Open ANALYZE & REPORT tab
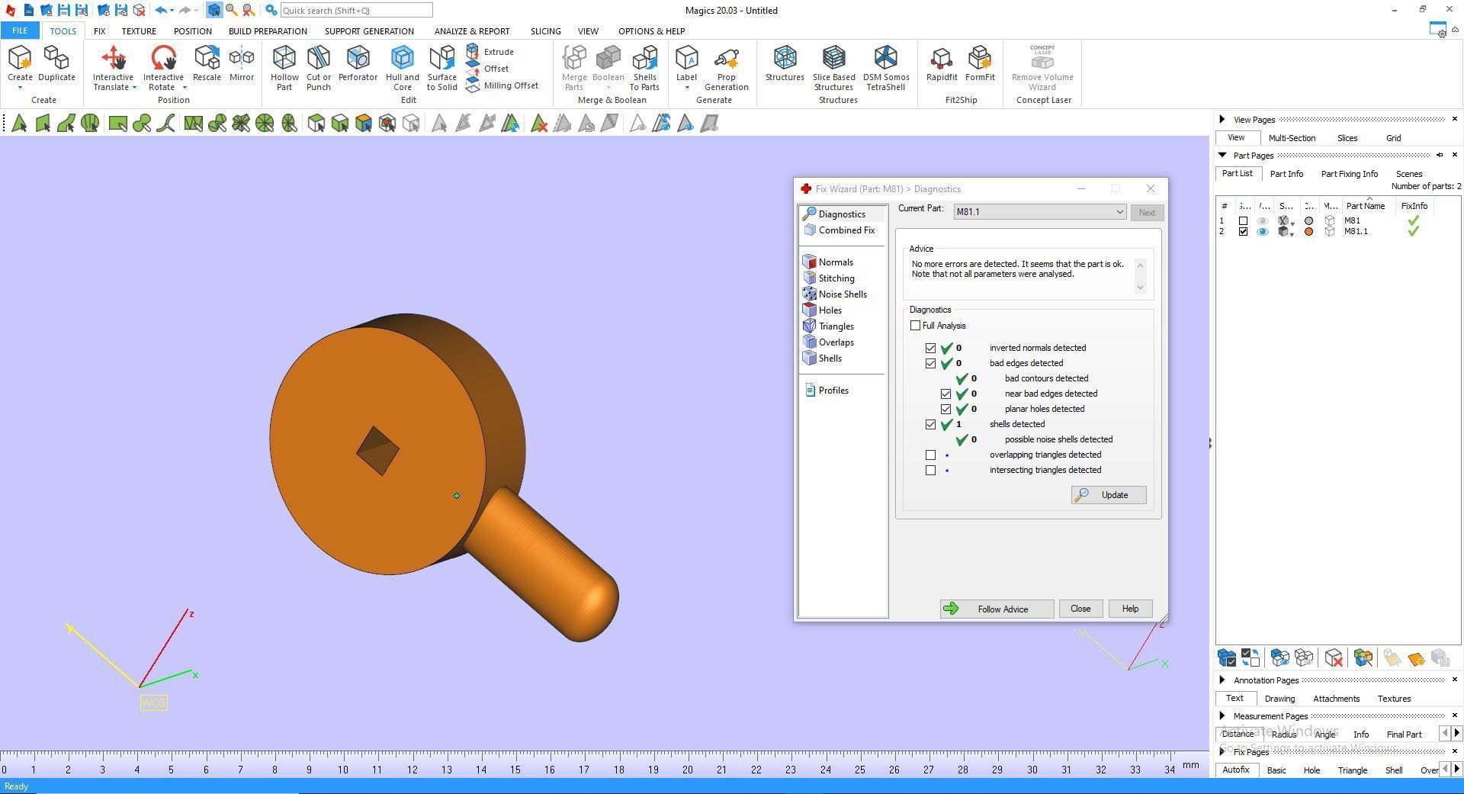Image resolution: width=1464 pixels, height=794 pixels. pyautogui.click(x=472, y=31)
